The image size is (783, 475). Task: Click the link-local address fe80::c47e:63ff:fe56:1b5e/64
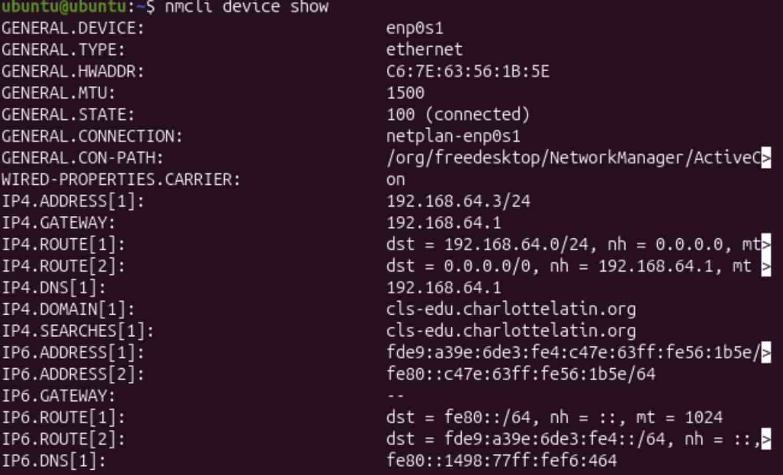tap(520, 374)
